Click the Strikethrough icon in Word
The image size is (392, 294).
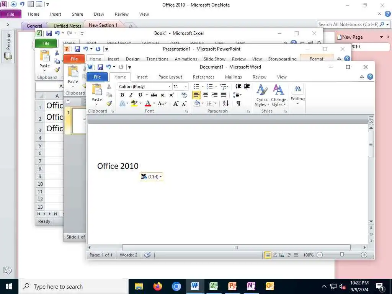point(154,95)
